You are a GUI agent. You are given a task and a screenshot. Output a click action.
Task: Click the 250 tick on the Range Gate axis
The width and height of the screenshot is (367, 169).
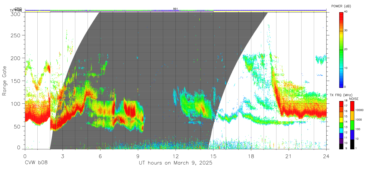click(16, 35)
